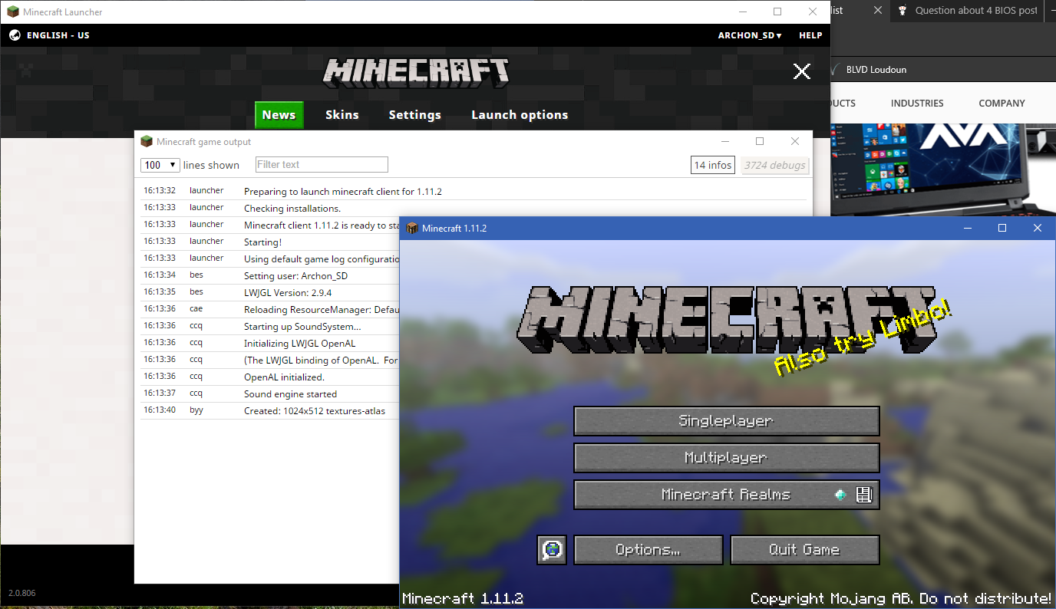Open Minecraft Realms
Screen dimensions: 1056x609
(x=726, y=495)
